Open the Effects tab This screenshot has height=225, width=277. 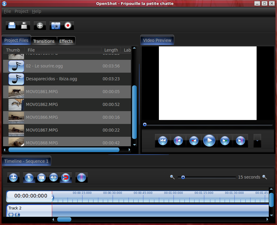click(66, 41)
